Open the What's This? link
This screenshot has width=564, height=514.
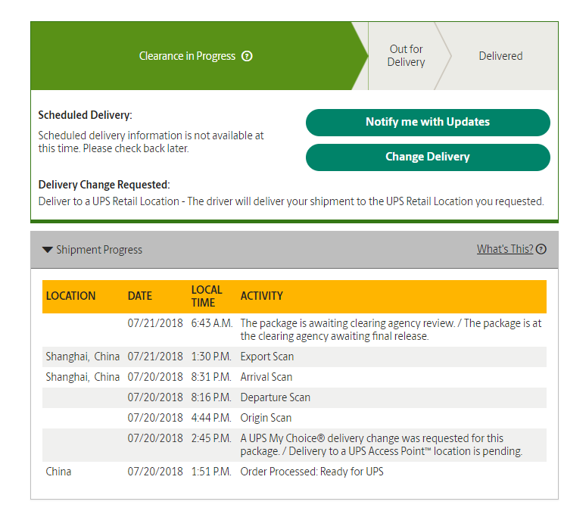pos(505,249)
